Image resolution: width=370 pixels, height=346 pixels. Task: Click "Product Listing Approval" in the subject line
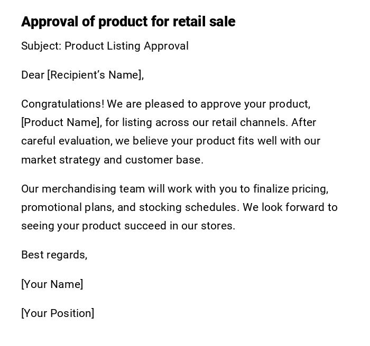(x=126, y=46)
